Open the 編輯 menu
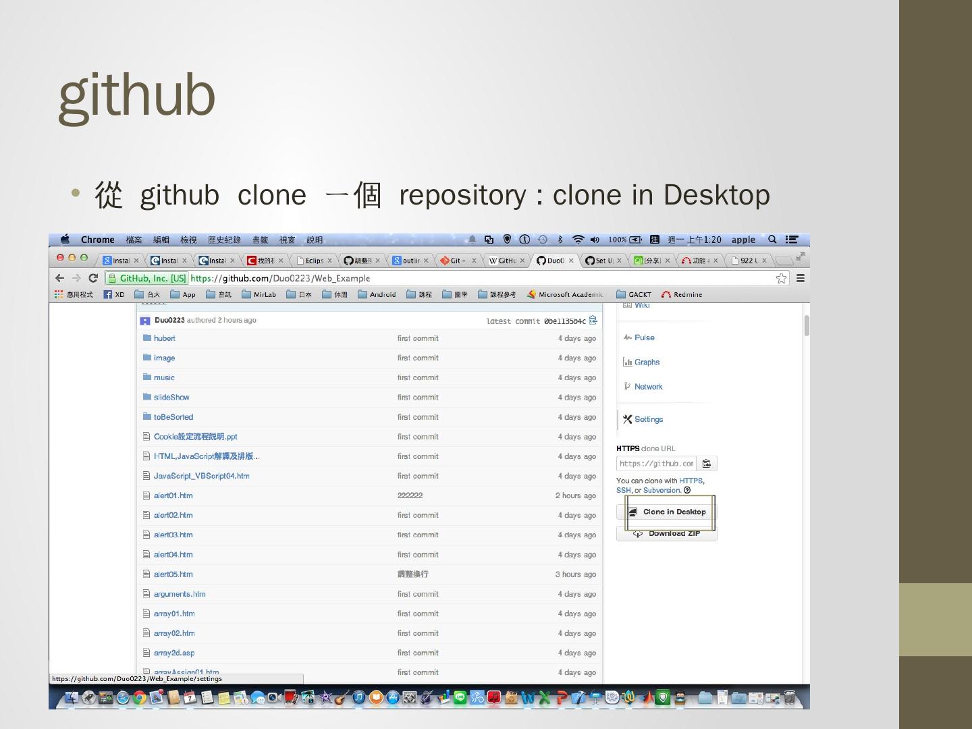The height and width of the screenshot is (729, 972). point(161,240)
